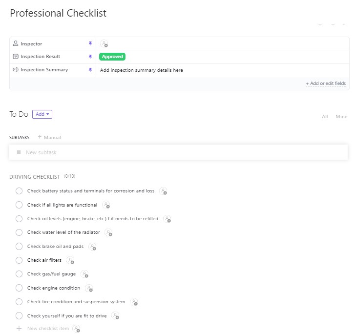Screen dimensions: 354x334
Task: Assign someone to Check gas/fuel gauge
Action: point(84,274)
